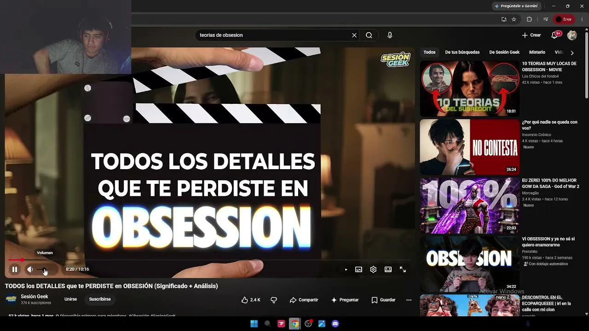The image size is (589, 331).
Task: Subscribe with the Suscribirse button
Action: 100,299
